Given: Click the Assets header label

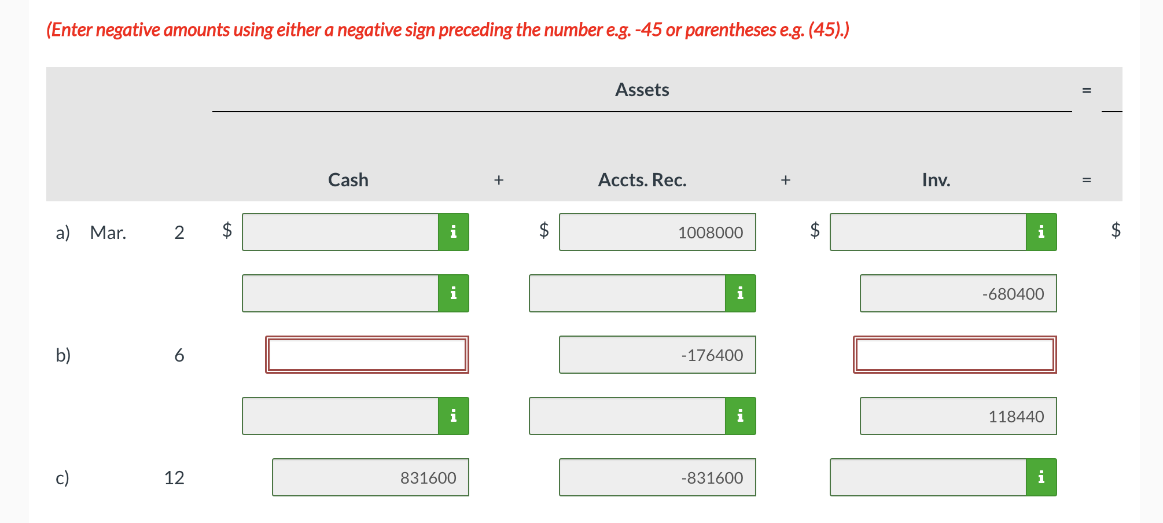Looking at the screenshot, I should pyautogui.click(x=642, y=89).
